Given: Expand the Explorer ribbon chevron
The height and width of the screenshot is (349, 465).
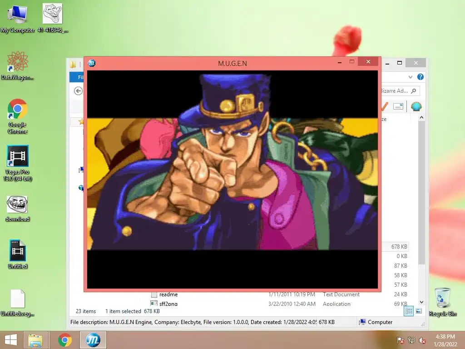Looking at the screenshot, I should pyautogui.click(x=411, y=77).
